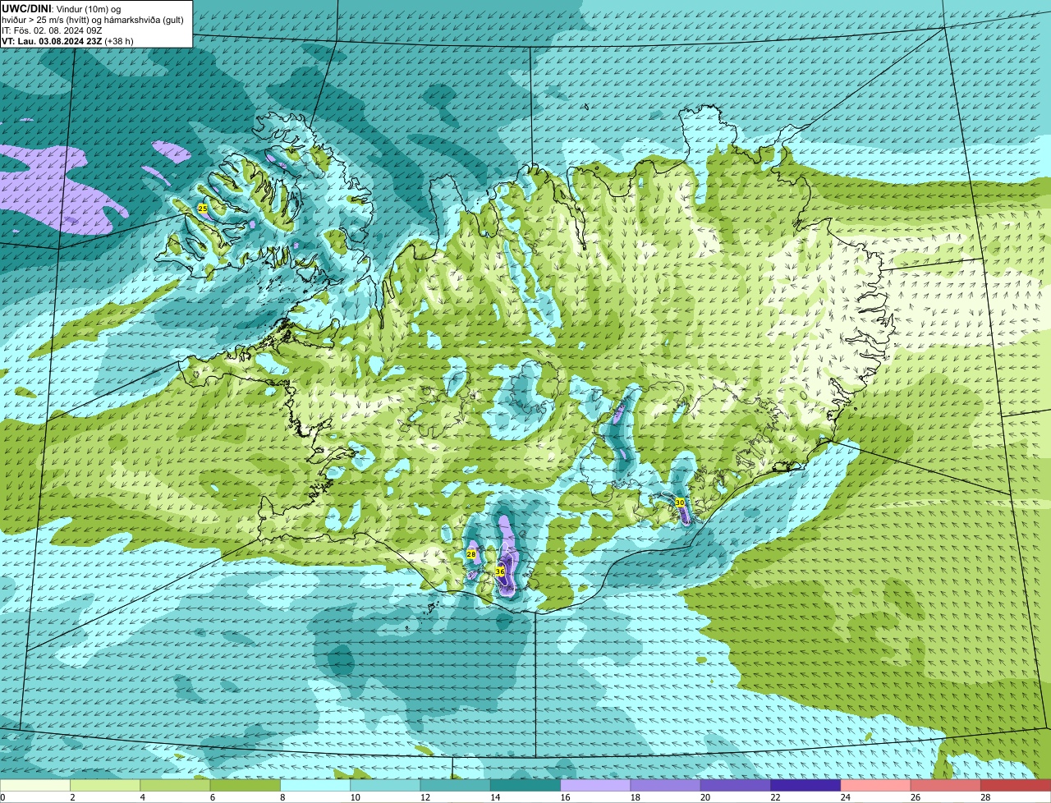This screenshot has width=1051, height=803.
Task: Click the scale value 2 on color bar
Action: [x=73, y=797]
